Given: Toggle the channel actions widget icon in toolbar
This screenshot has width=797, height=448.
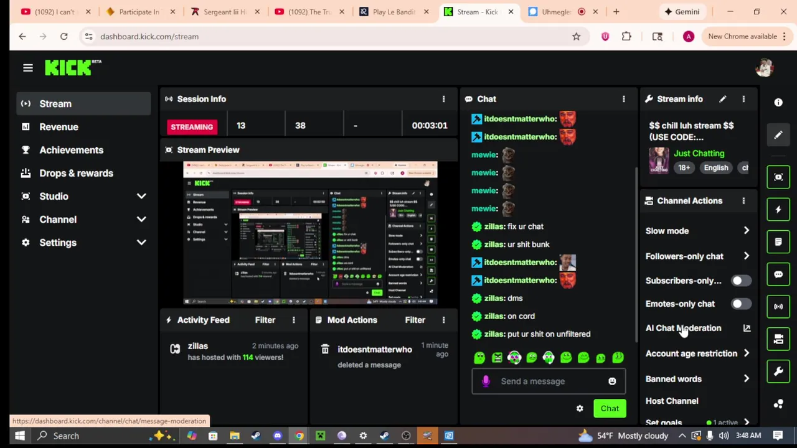Looking at the screenshot, I should click(x=778, y=339).
